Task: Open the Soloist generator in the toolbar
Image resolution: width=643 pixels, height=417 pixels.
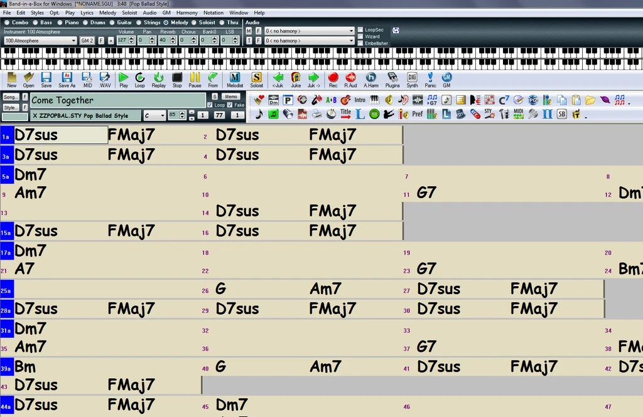Action: pos(257,80)
